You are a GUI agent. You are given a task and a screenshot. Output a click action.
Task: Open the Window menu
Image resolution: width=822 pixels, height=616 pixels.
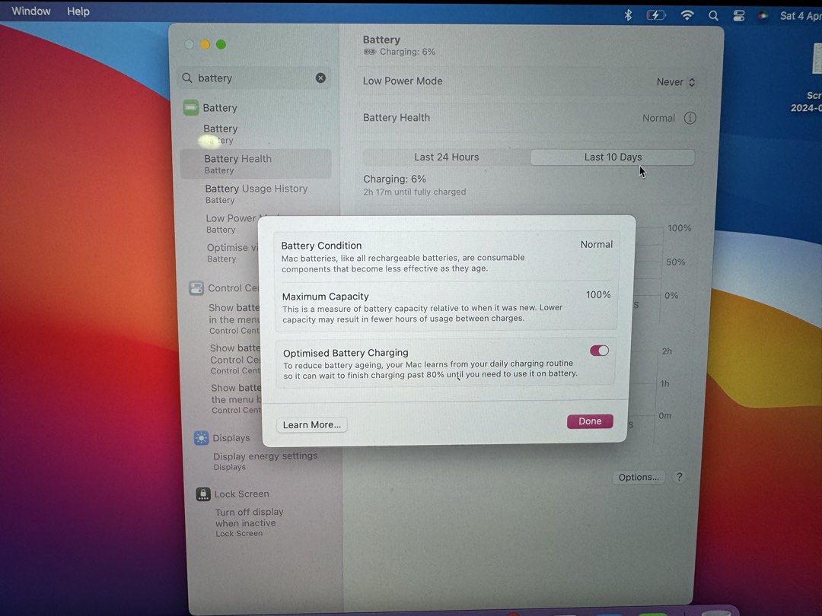pos(31,11)
